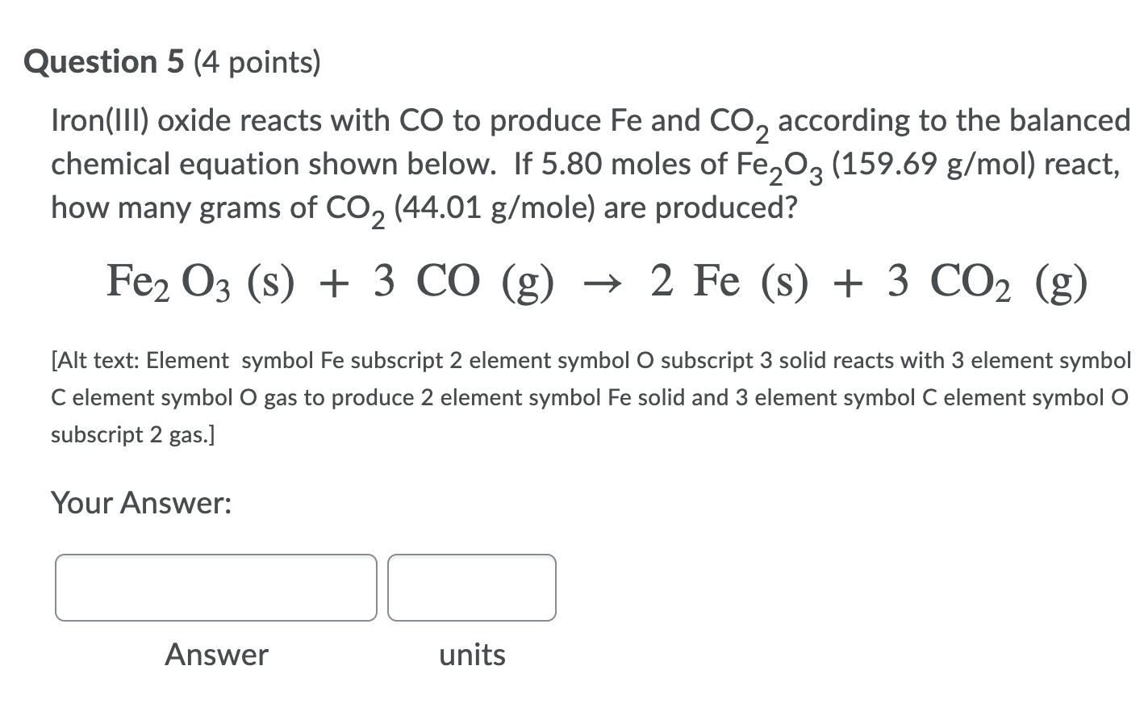
Task: Select the Answer text box to type result
Action: [x=215, y=587]
